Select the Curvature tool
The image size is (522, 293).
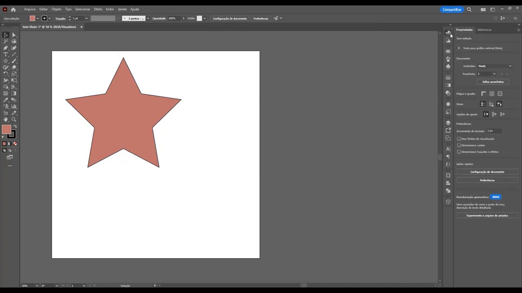point(14,48)
